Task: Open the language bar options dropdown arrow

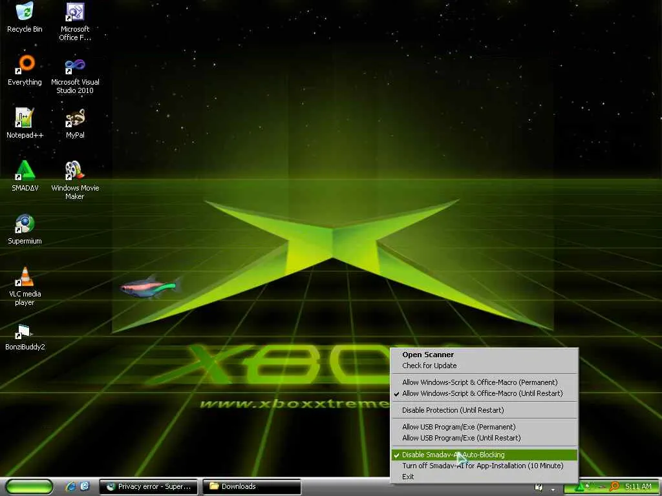Action: 553,490
